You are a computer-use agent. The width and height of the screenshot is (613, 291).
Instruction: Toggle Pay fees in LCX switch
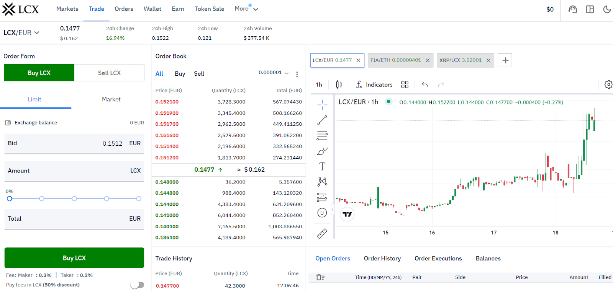click(137, 285)
